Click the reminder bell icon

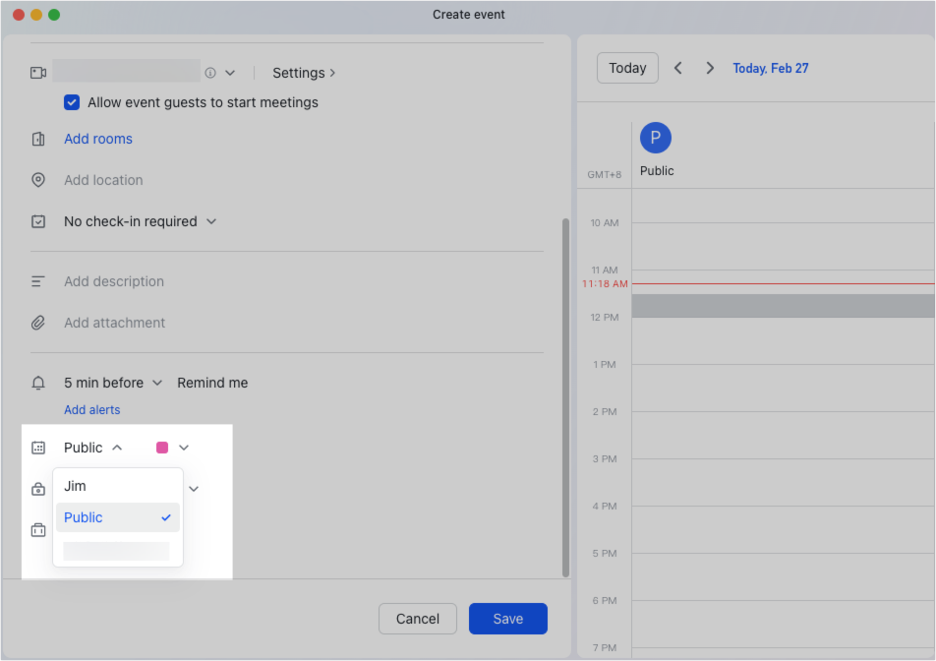coord(38,383)
